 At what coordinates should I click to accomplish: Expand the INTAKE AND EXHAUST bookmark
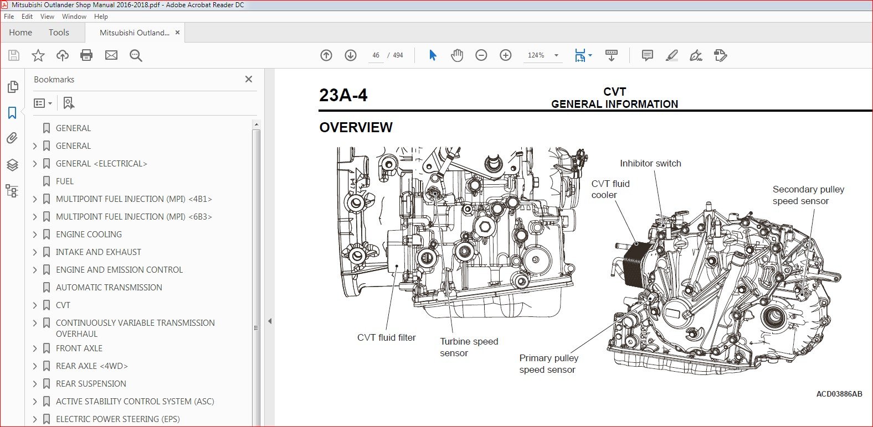click(x=35, y=252)
